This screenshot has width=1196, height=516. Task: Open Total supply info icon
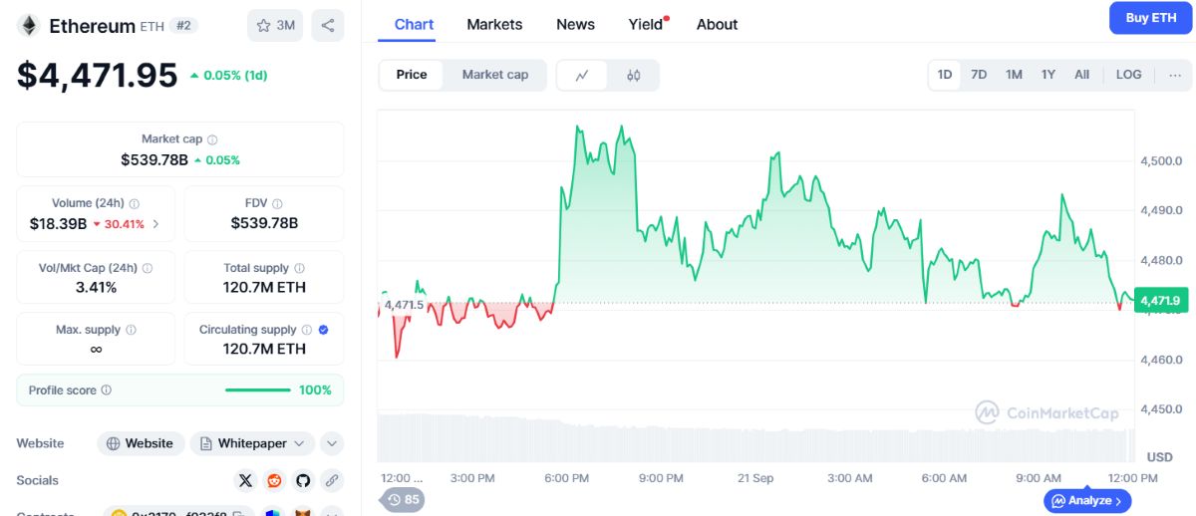(x=299, y=268)
